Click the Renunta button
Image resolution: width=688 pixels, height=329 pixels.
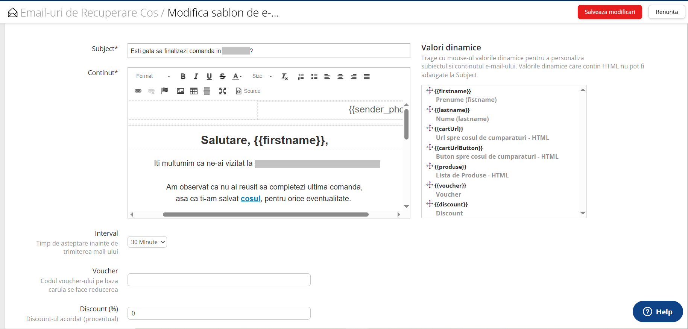click(667, 12)
